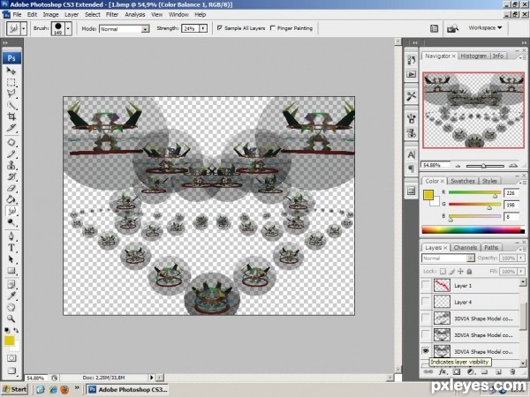
Task: Select the Type tool
Action: (x=11, y=247)
